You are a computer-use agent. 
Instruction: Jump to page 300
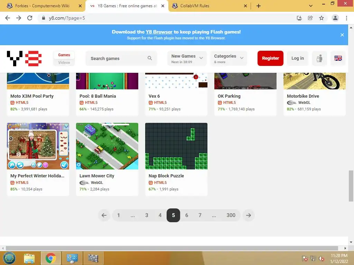[231, 215]
